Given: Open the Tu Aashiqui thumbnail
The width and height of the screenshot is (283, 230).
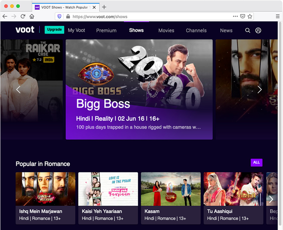Looking at the screenshot, I should (233, 189).
